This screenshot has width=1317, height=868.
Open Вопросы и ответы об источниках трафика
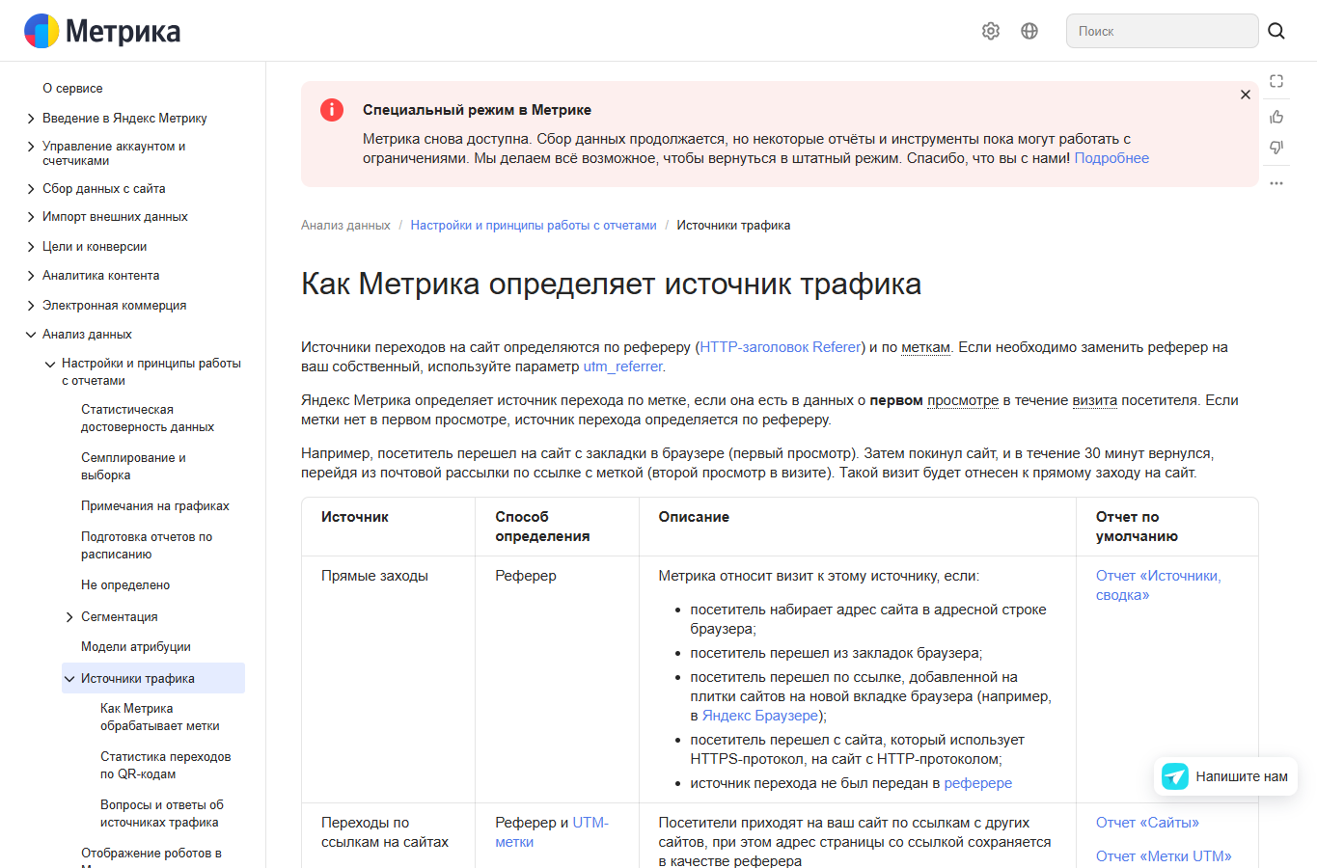coord(162,814)
